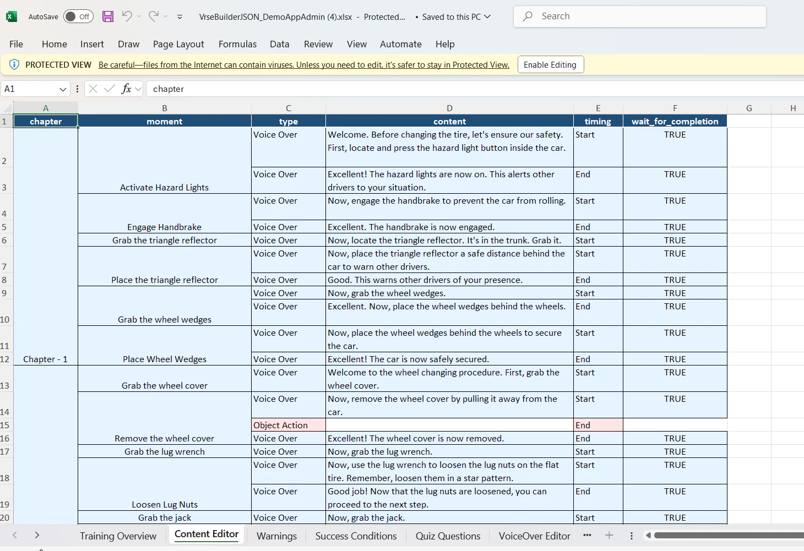
Task: Click cell 'Now, grab the wheel wedges.'
Action: coord(449,293)
